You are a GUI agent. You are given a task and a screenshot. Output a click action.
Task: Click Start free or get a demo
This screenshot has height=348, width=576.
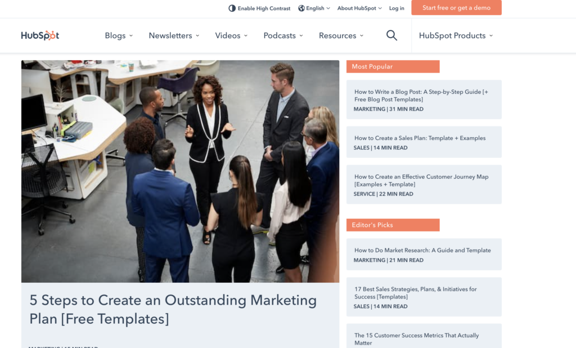click(x=456, y=8)
